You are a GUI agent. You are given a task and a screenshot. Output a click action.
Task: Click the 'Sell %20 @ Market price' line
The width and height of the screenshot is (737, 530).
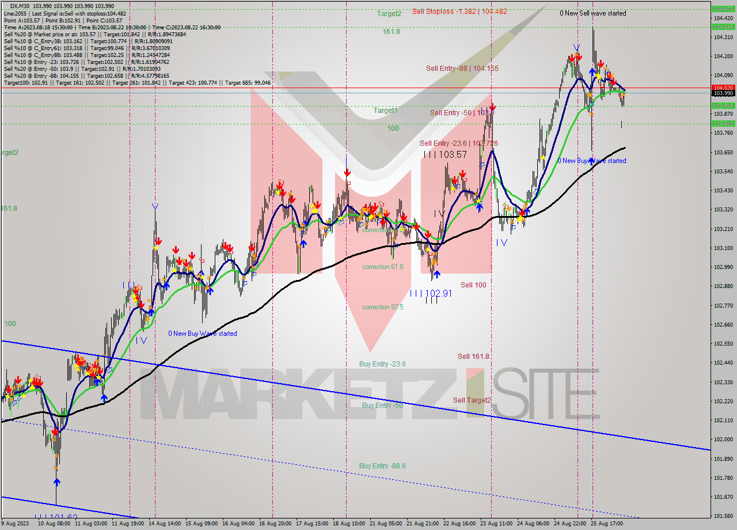95,34
